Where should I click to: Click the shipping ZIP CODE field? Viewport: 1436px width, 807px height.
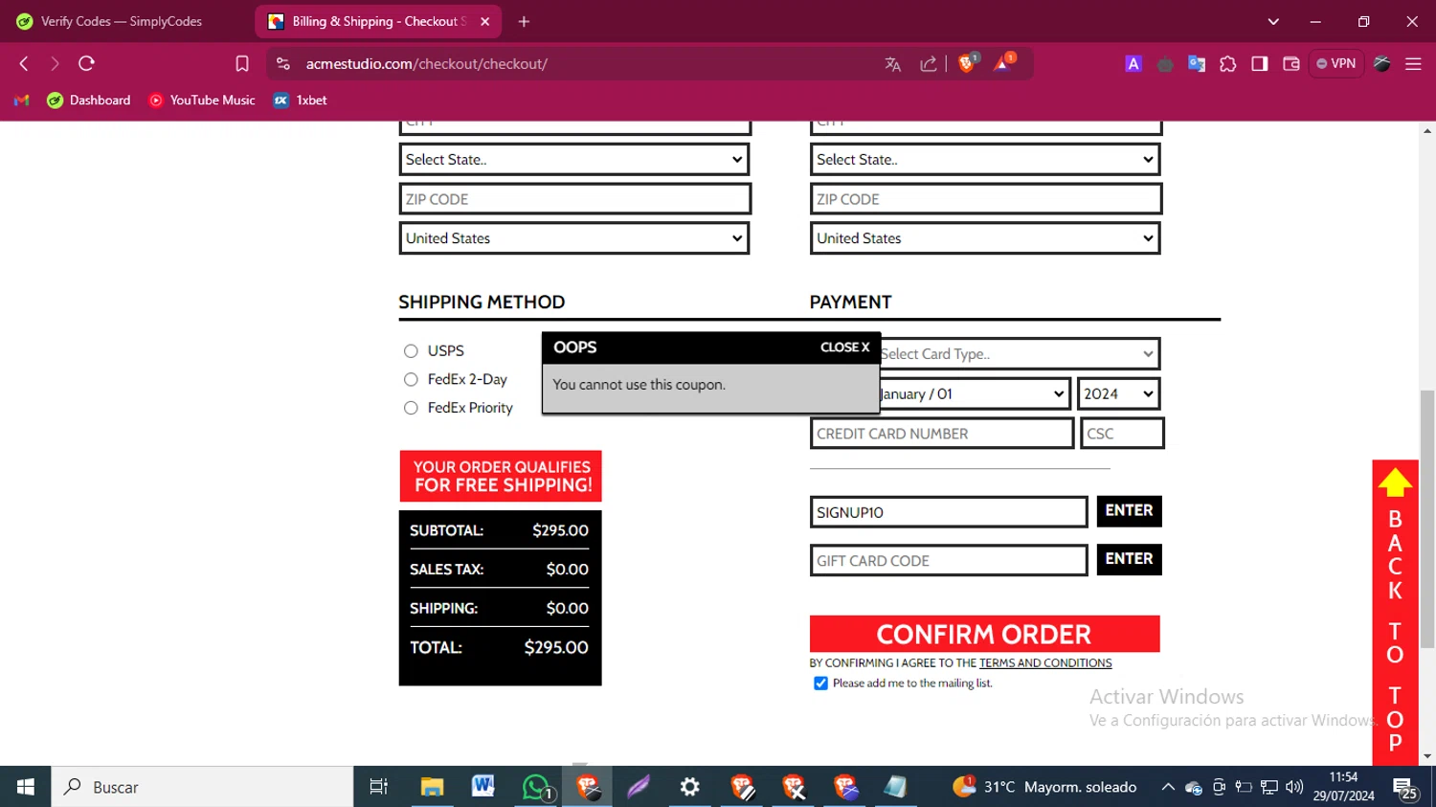(985, 199)
